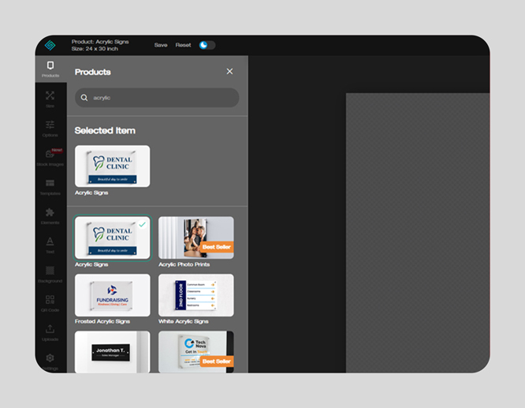Open the Templates sidebar tool

(50, 187)
